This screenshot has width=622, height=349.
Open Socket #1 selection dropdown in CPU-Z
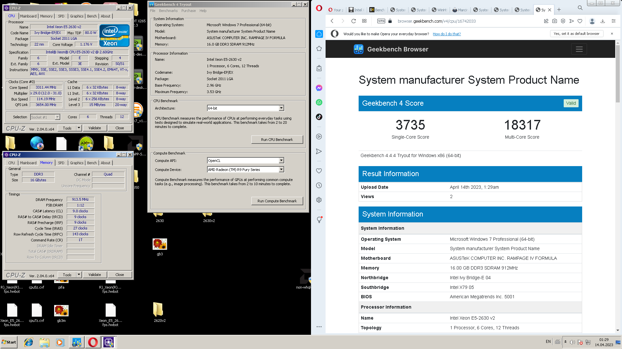click(45, 117)
